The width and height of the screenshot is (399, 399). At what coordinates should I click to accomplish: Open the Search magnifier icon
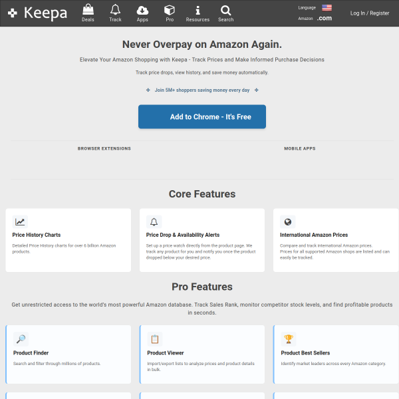click(225, 10)
